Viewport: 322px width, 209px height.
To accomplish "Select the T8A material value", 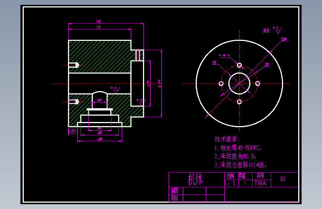I will 260,183.
